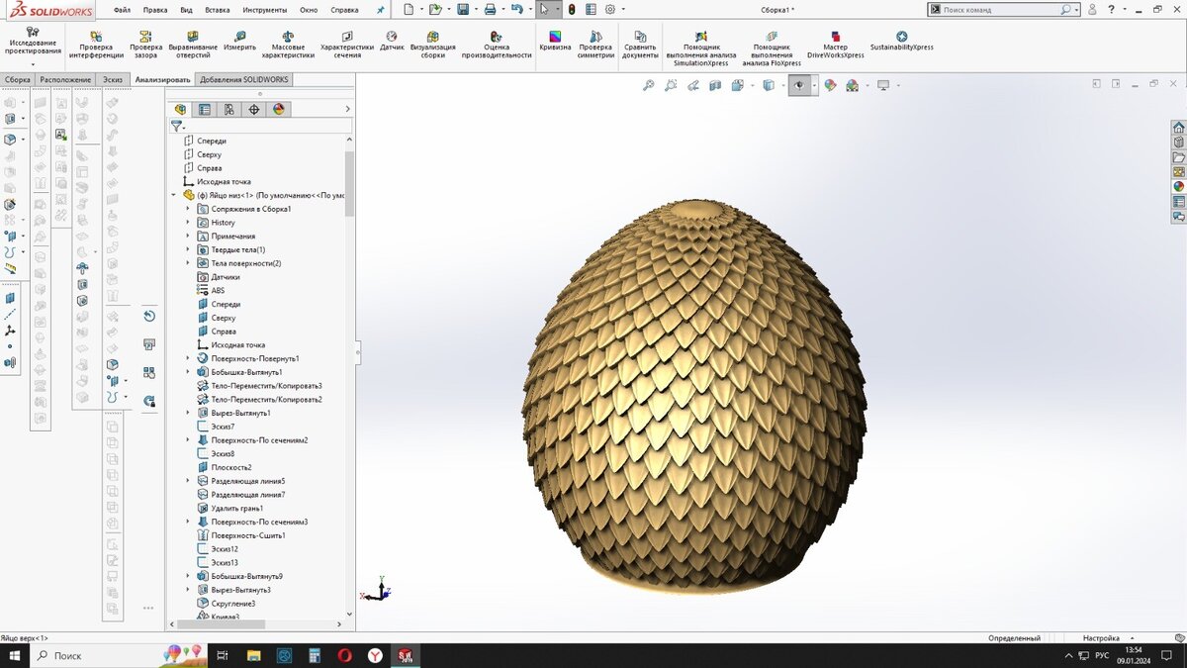Click the Appearances color ball in task pane

tap(1178, 186)
